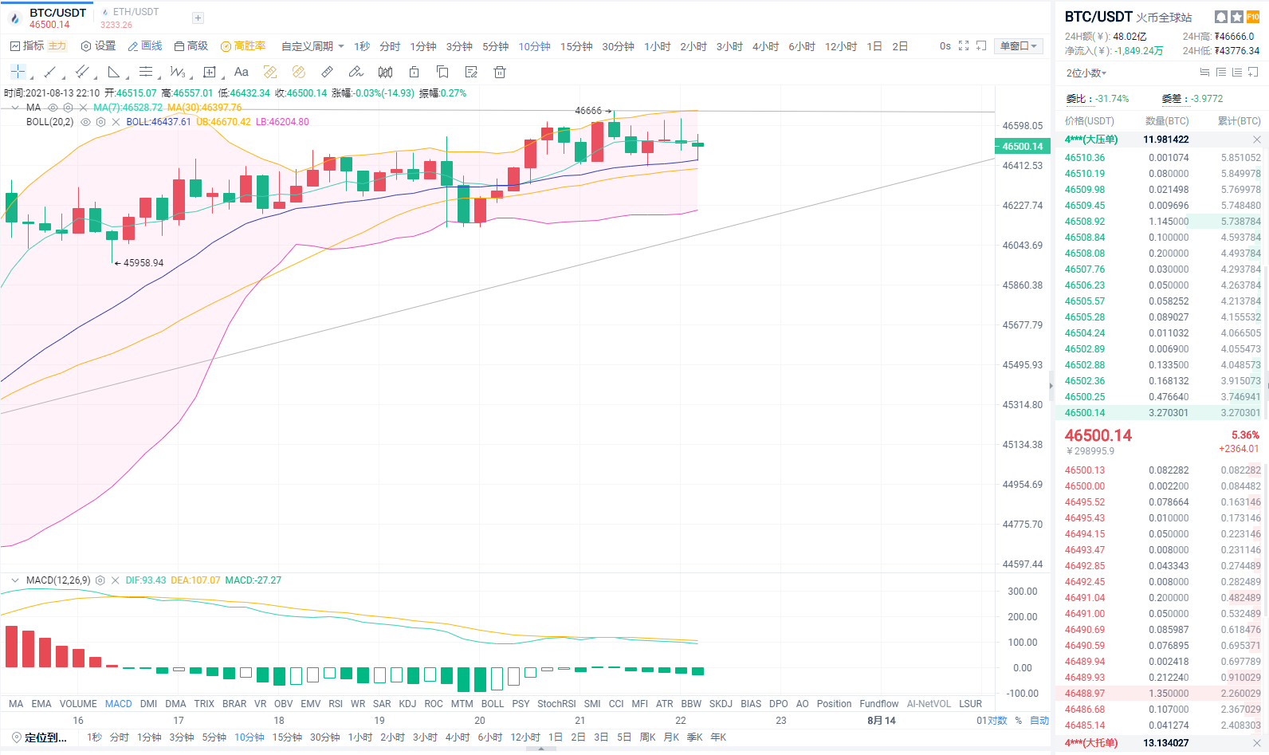Delete drawings with the trash icon

500,72
